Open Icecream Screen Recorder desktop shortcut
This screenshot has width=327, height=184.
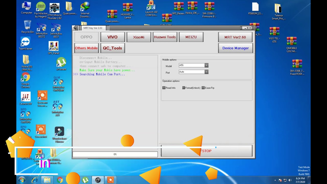pos(42,99)
